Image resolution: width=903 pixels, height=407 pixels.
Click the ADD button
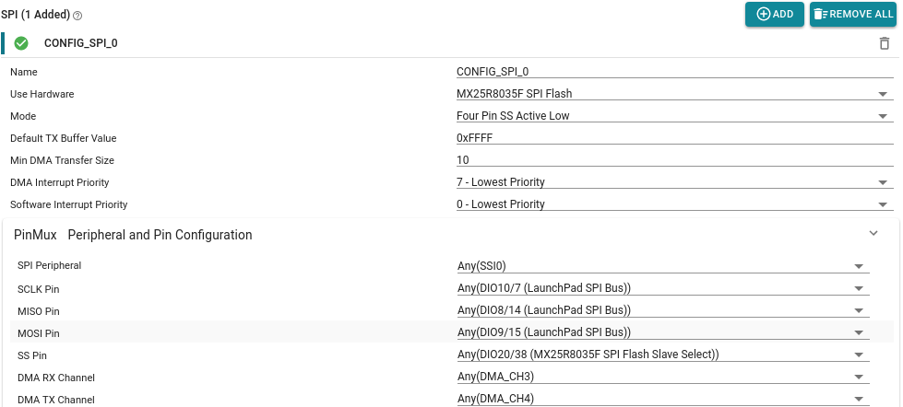coord(774,15)
